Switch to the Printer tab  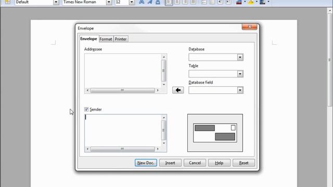[x=121, y=39]
